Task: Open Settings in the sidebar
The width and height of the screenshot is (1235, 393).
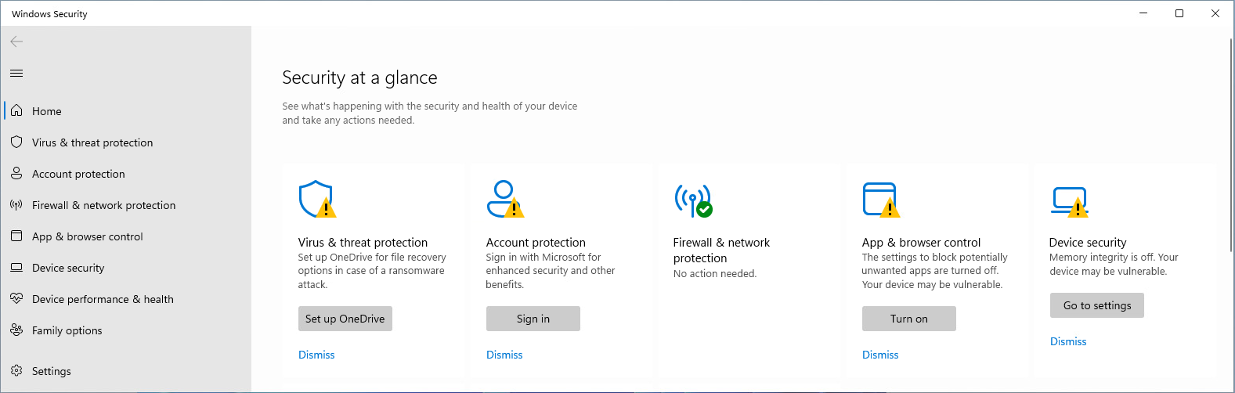Action: (x=126, y=371)
